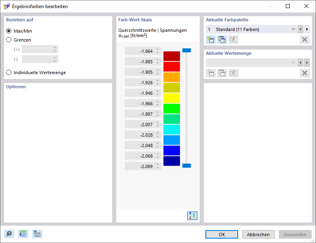Click the -2.028 value field

[143, 135]
